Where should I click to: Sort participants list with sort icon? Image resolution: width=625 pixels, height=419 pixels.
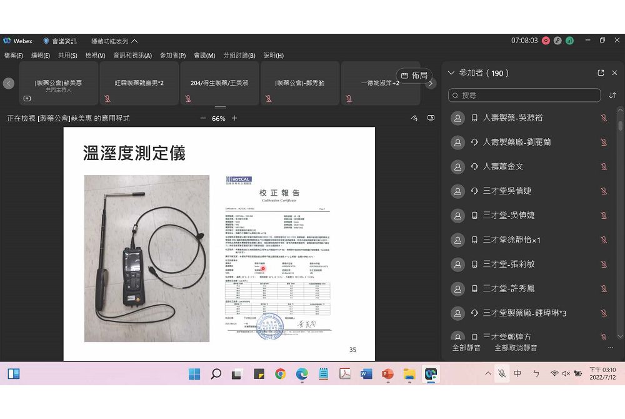(612, 95)
